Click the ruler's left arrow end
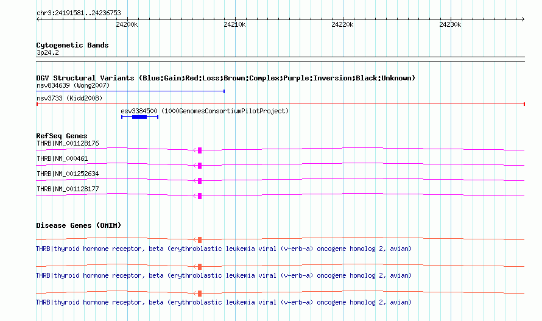Viewport: 542px width, 321px height. click(38, 19)
